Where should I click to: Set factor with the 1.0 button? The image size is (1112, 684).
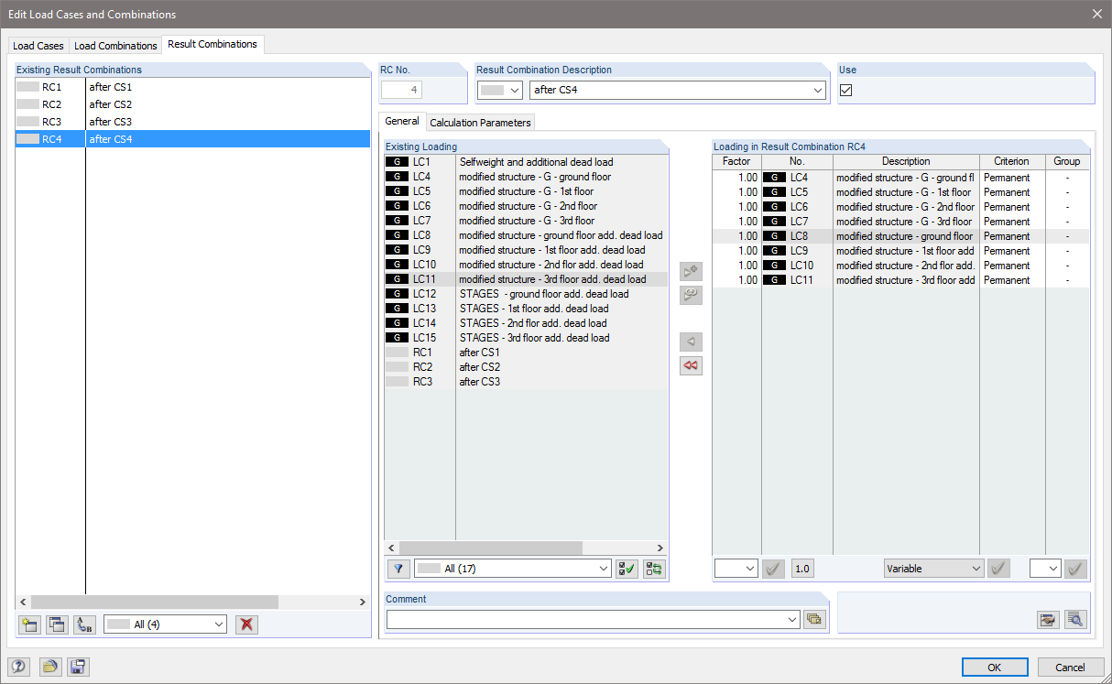pyautogui.click(x=802, y=569)
